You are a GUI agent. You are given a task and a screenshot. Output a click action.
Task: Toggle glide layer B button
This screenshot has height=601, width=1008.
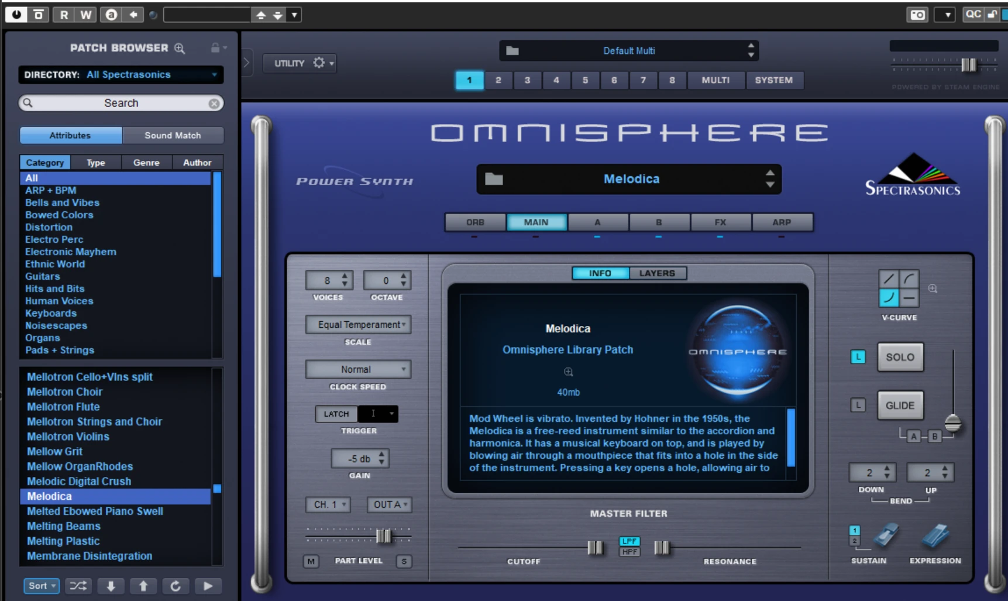935,437
